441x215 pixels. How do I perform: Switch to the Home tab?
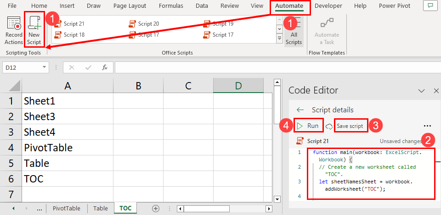(x=39, y=6)
